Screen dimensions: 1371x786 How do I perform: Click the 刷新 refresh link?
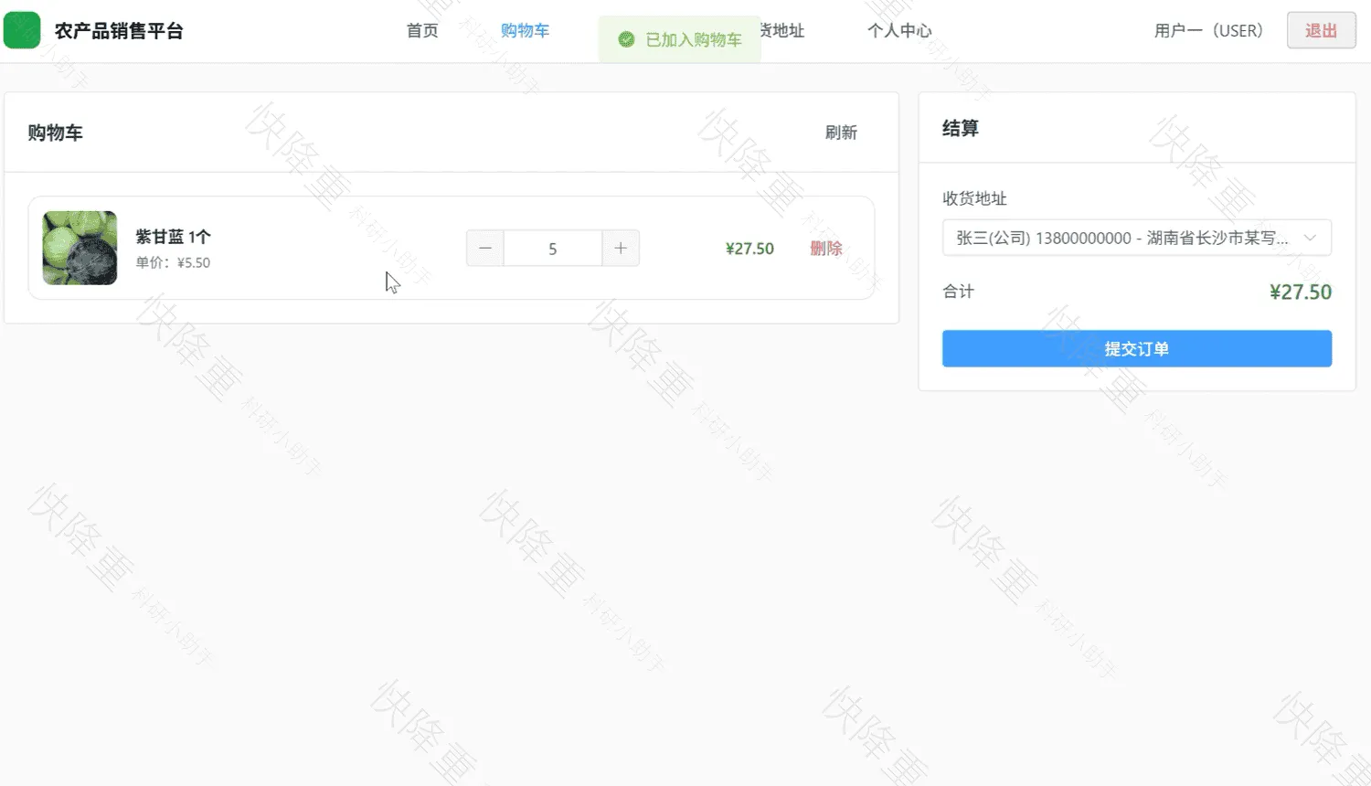click(x=841, y=133)
